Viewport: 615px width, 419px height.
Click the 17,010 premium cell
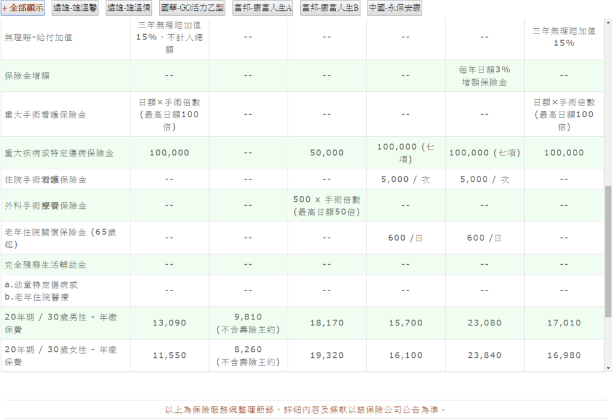coord(564,323)
